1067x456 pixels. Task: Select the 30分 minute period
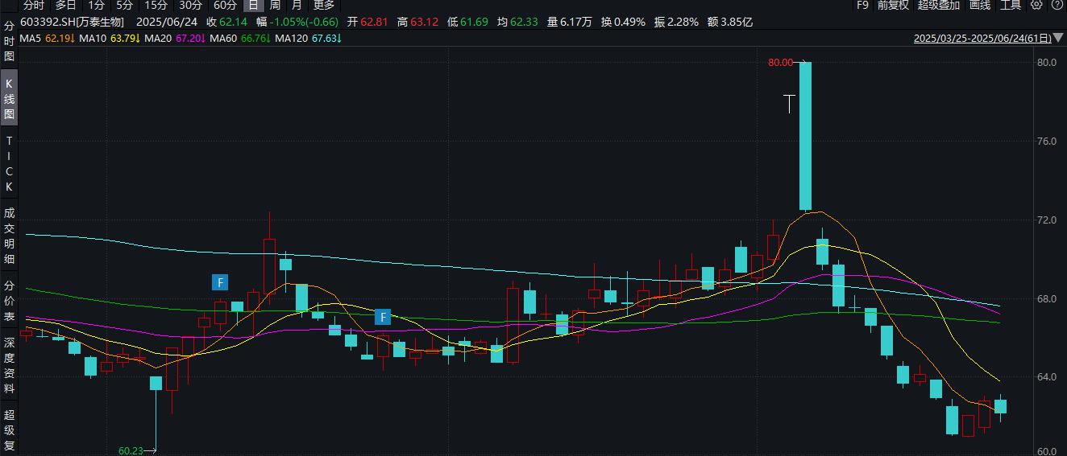[190, 5]
